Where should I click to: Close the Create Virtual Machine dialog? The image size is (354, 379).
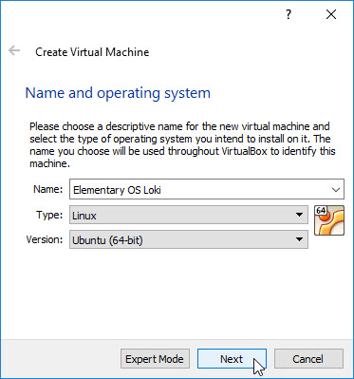click(331, 14)
